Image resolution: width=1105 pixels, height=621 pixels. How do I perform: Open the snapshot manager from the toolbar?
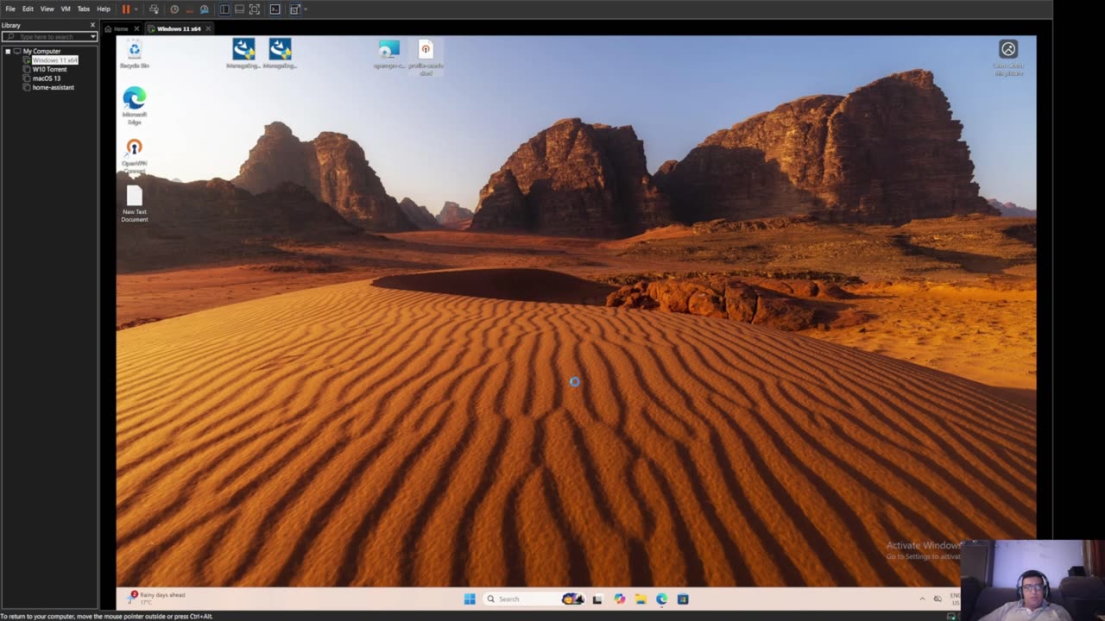pyautogui.click(x=205, y=9)
